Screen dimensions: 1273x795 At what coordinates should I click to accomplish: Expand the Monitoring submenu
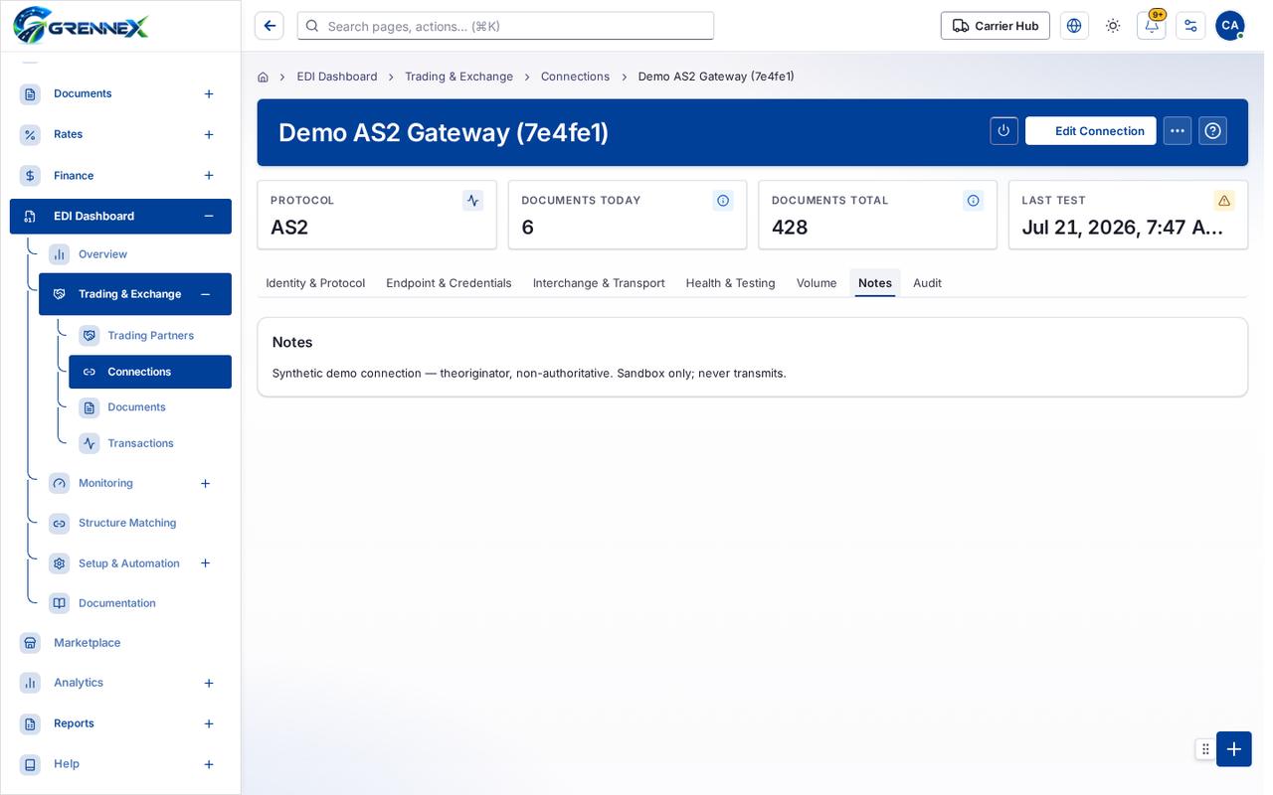point(205,484)
